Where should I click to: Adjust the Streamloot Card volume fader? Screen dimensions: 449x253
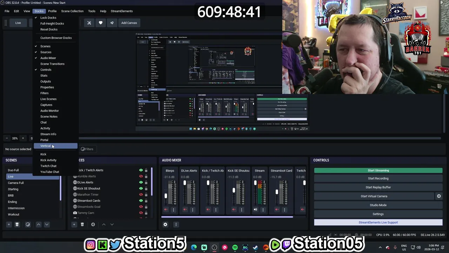277,192
